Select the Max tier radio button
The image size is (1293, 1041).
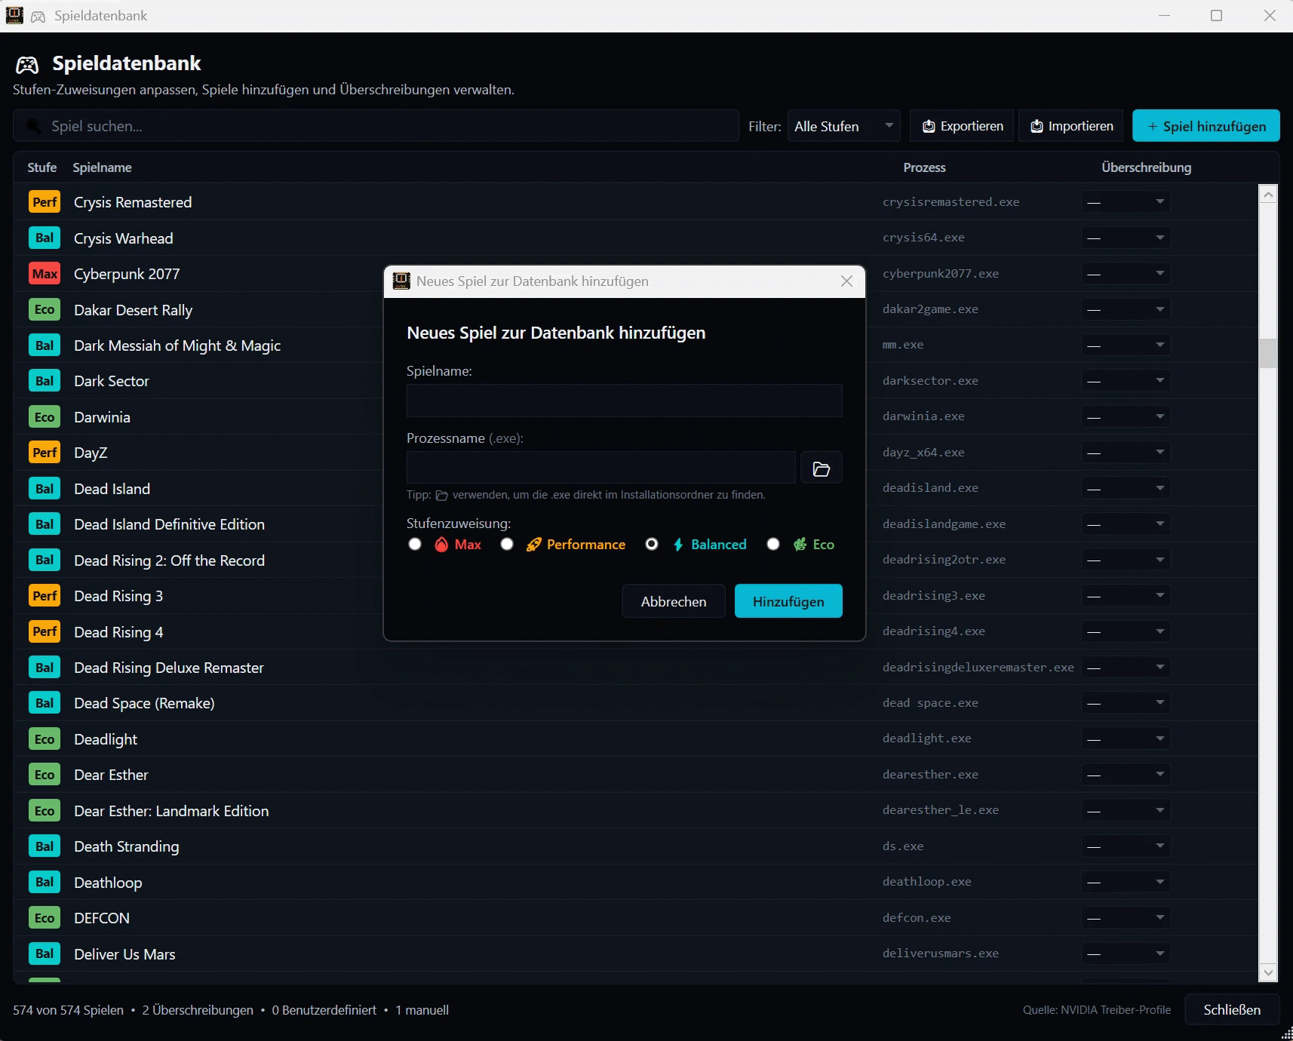click(415, 545)
